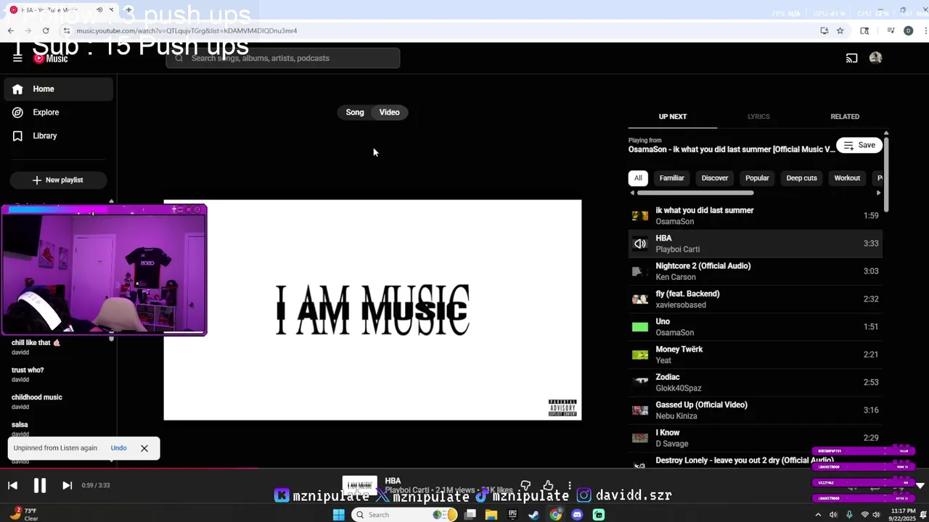Go back in the Chrome browser
929x522 pixels.
coord(10,30)
